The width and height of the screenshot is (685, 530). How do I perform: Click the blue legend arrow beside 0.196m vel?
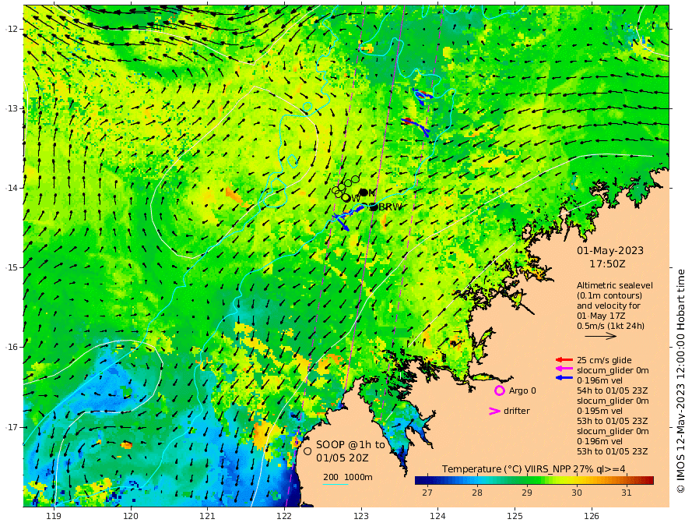[x=564, y=377]
